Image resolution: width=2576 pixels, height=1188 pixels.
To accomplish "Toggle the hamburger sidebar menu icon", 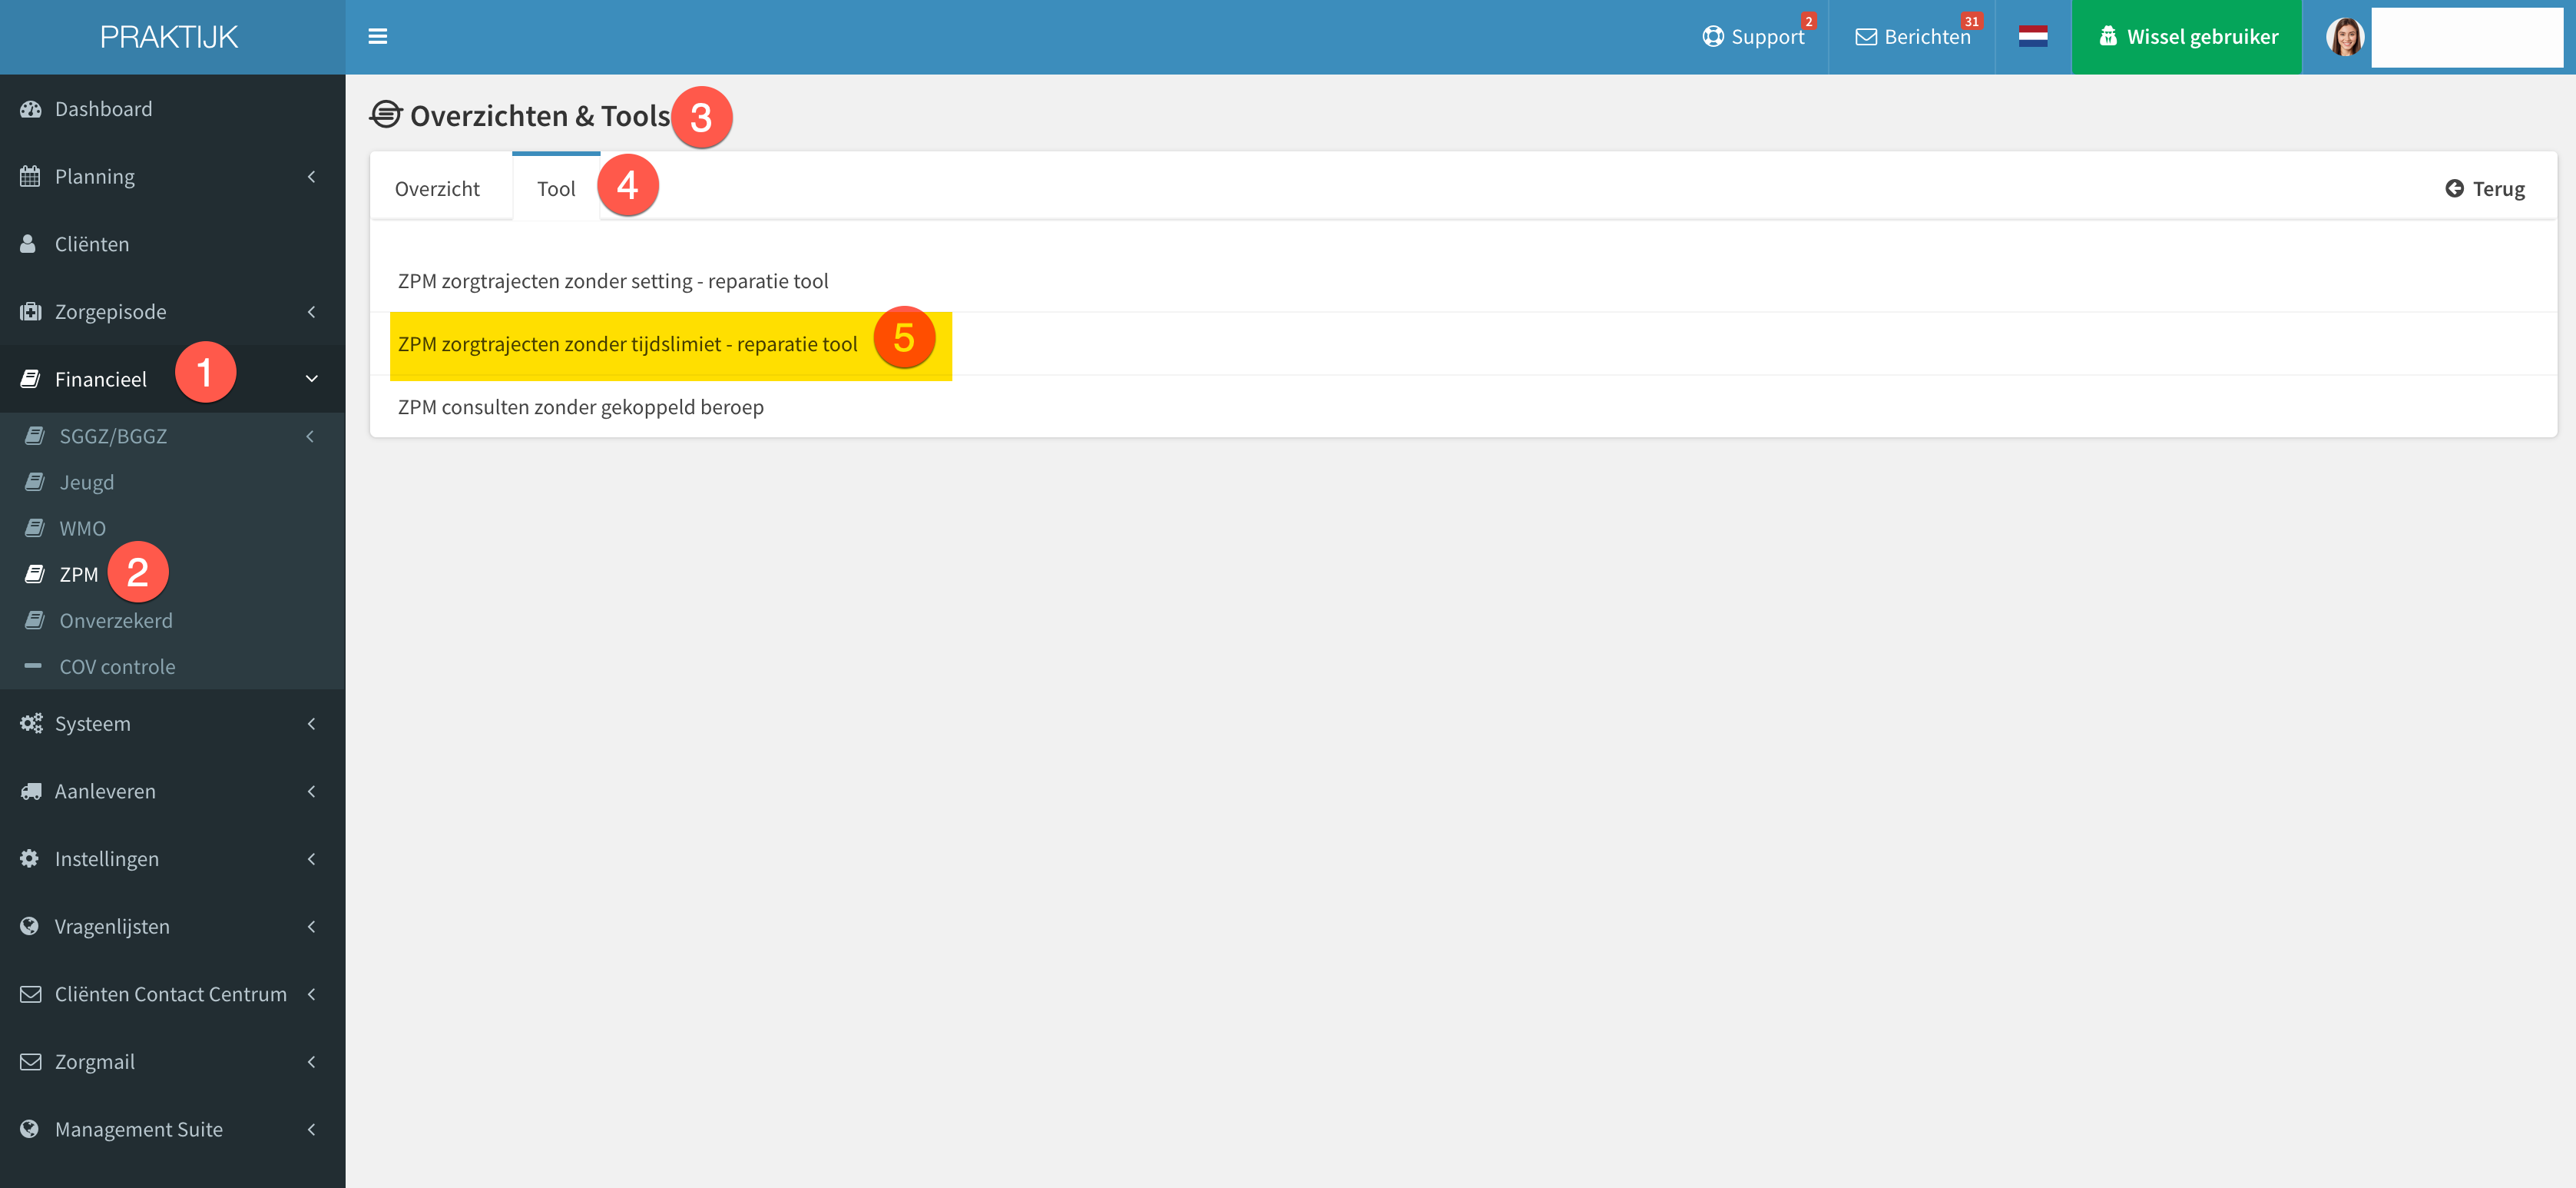I will pyautogui.click(x=377, y=37).
